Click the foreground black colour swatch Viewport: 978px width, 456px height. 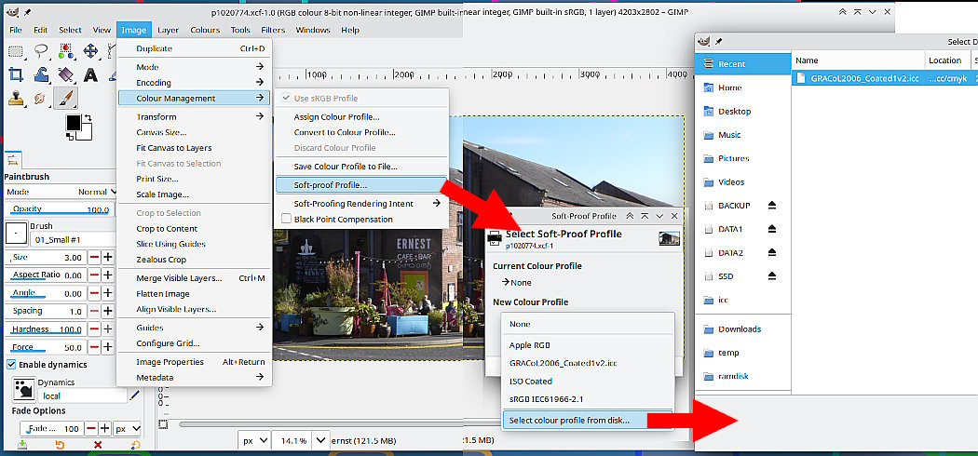73,123
